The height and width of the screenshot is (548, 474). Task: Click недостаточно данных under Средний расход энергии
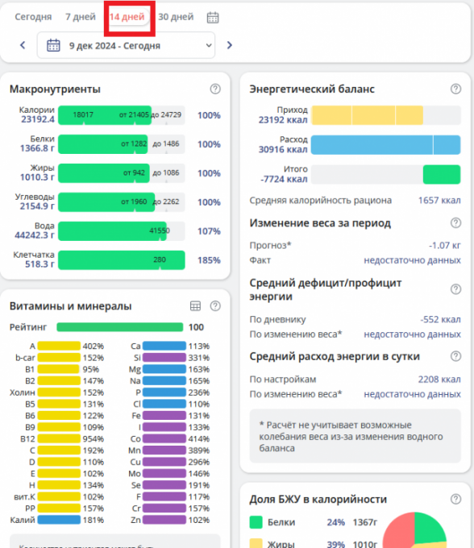point(412,394)
